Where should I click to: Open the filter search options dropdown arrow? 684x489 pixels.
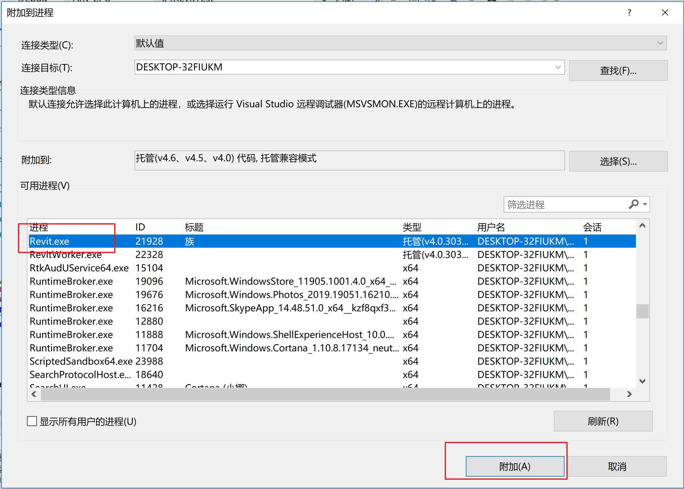(x=645, y=204)
